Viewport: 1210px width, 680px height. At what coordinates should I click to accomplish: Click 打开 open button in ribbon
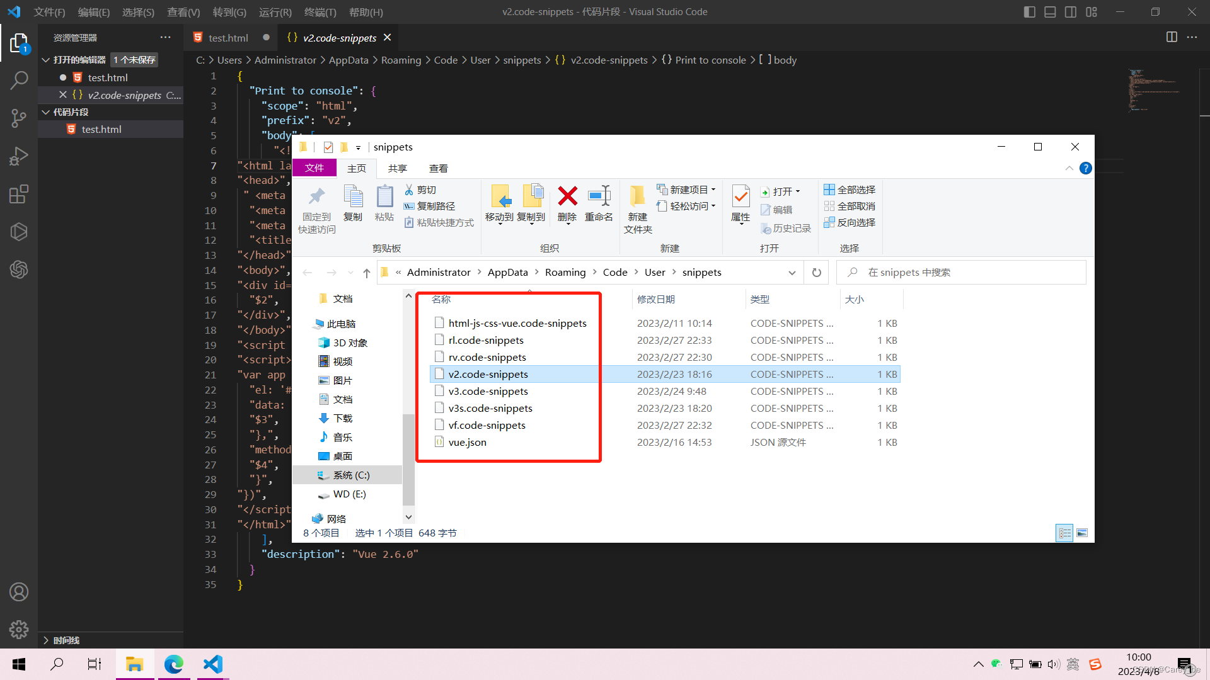[780, 191]
